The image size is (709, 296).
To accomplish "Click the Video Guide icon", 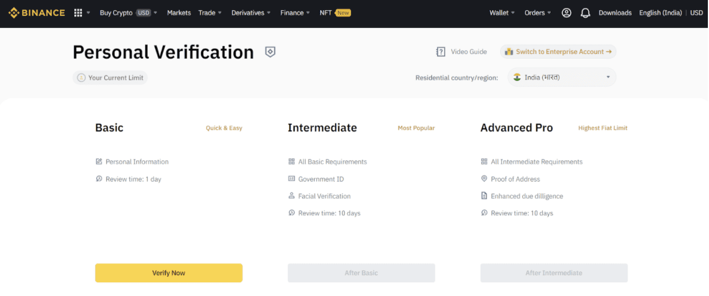I will [x=440, y=52].
